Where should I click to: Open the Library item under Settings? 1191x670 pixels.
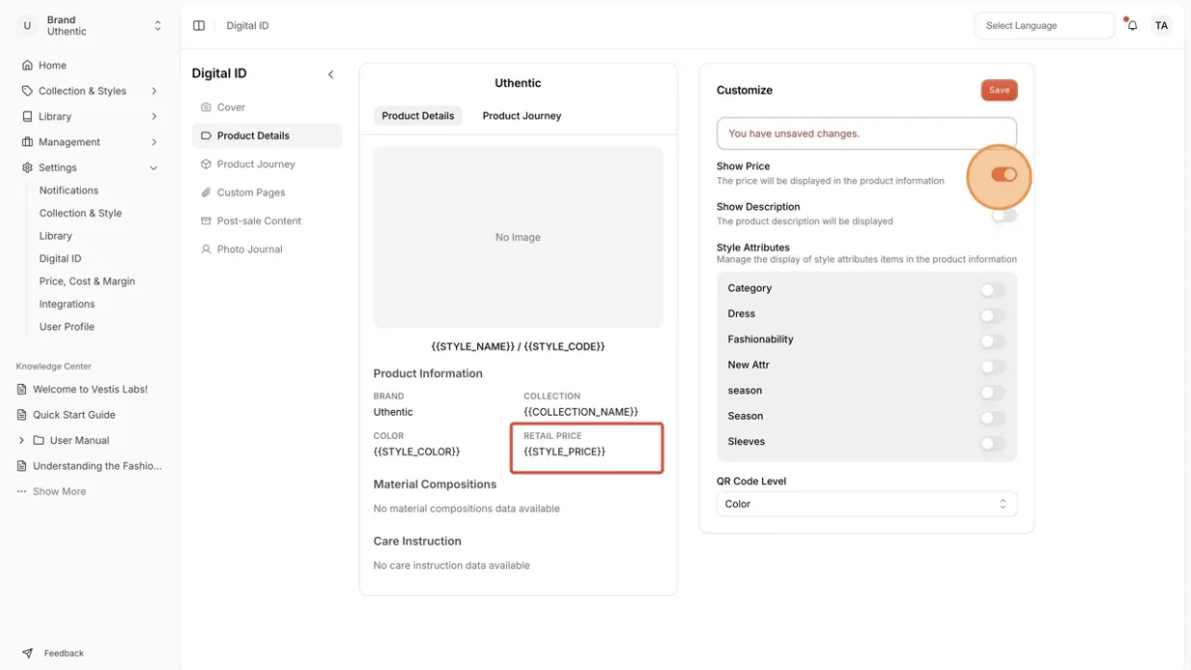click(x=56, y=236)
